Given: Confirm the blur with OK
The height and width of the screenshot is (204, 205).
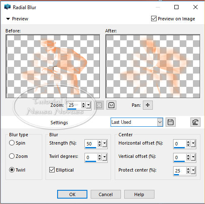Looking at the screenshot, I should [x=72, y=194].
